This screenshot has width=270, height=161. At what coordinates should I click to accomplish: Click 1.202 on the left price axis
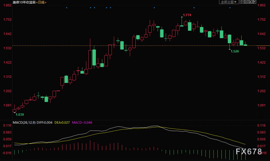pos(7,91)
